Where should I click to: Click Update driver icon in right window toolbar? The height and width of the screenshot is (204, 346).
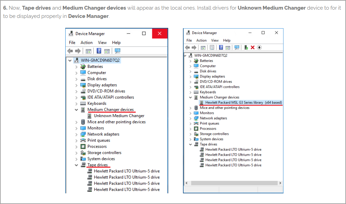(246, 47)
